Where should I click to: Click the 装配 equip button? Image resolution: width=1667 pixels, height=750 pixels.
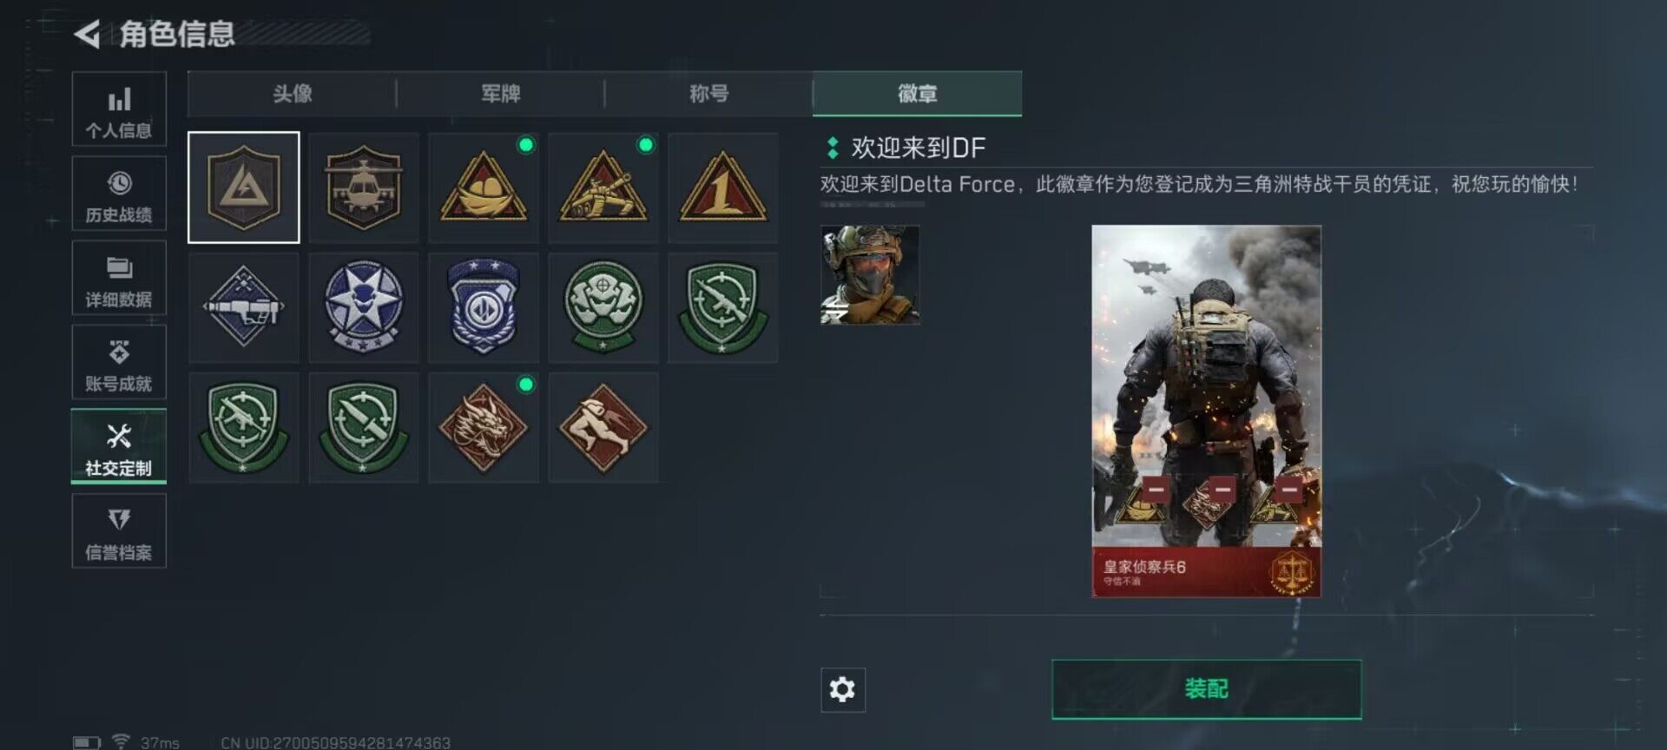pos(1206,689)
